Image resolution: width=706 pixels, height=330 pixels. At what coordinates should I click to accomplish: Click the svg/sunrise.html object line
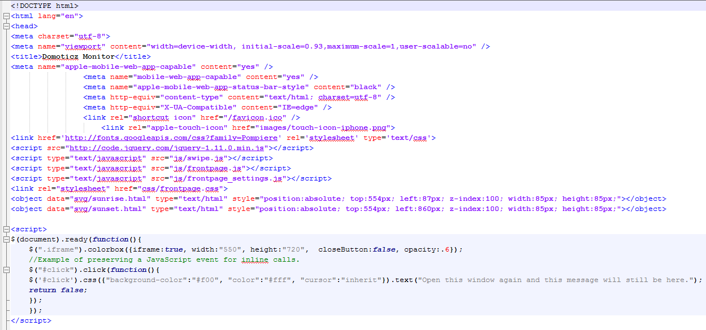click(x=339, y=199)
